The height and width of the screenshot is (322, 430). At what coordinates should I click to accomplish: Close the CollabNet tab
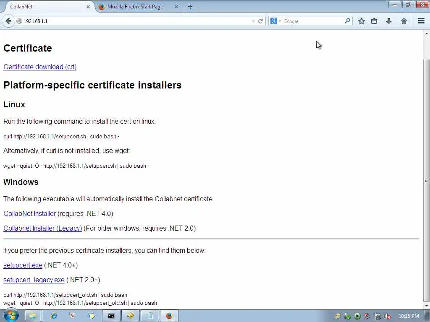tap(88, 7)
